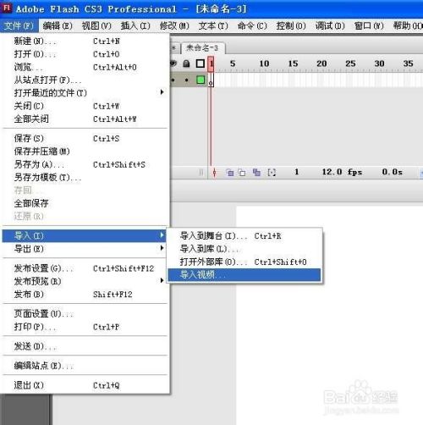
Task: Toggle visibility dot of the timeline layer
Action: [173, 80]
